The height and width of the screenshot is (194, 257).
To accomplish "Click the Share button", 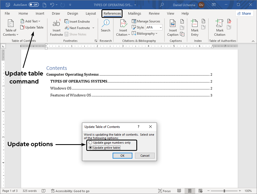I will [244, 14].
